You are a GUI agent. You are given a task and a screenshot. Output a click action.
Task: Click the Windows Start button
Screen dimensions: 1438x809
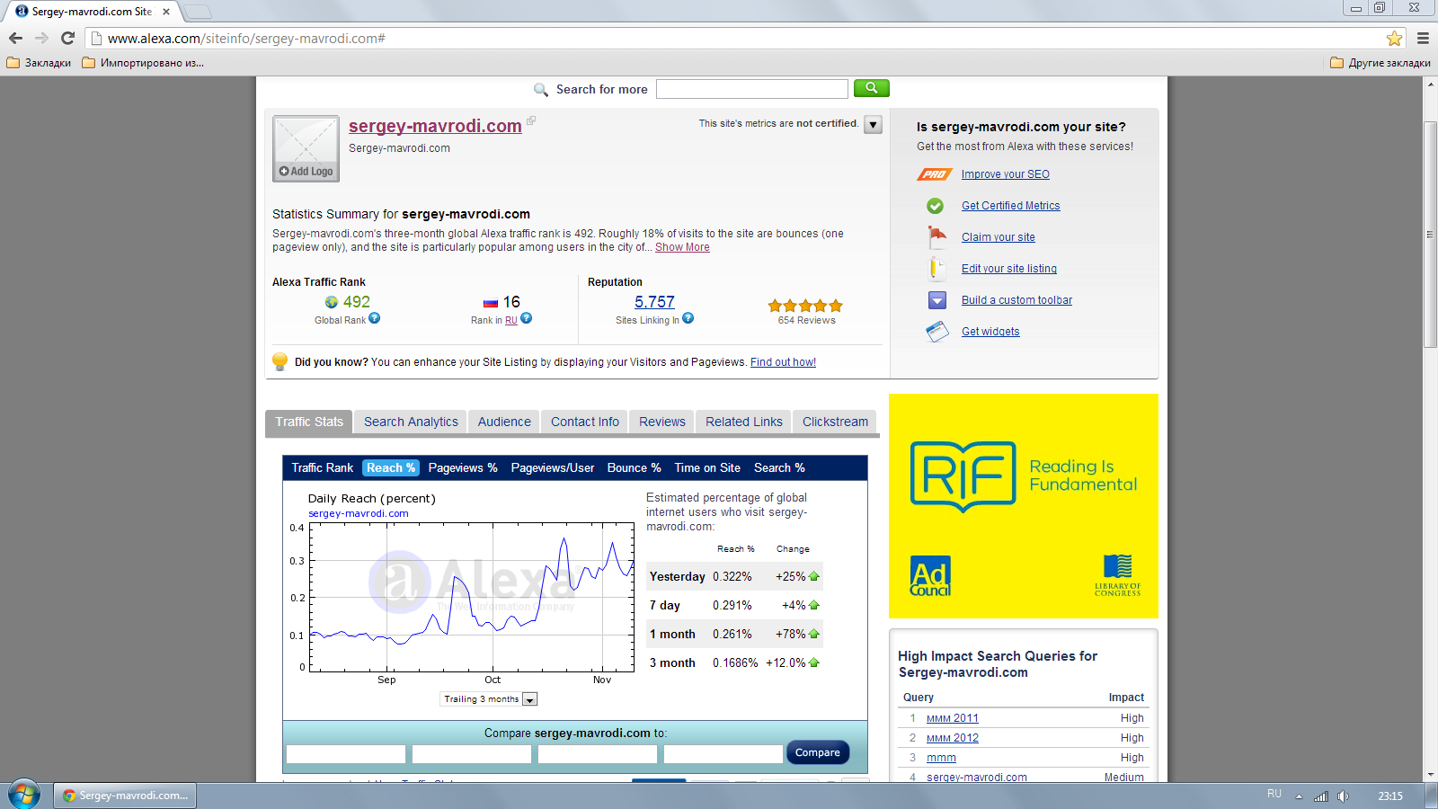(x=24, y=796)
